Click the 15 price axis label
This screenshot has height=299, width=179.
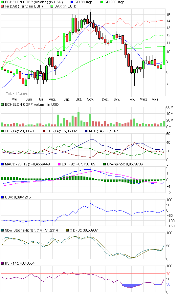click(x=168, y=15)
